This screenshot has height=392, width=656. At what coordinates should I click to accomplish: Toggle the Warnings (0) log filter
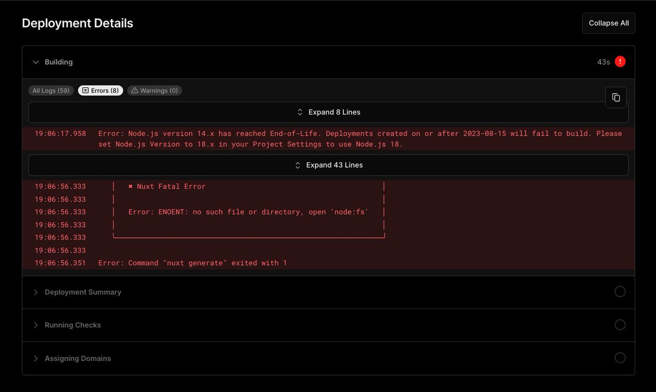coord(156,90)
